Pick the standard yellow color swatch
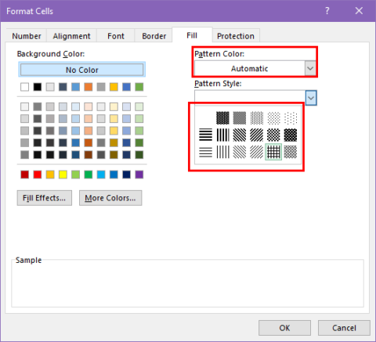The width and height of the screenshot is (376, 342). 63,175
